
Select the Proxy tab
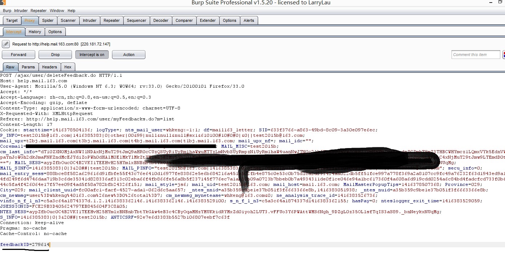(30, 20)
